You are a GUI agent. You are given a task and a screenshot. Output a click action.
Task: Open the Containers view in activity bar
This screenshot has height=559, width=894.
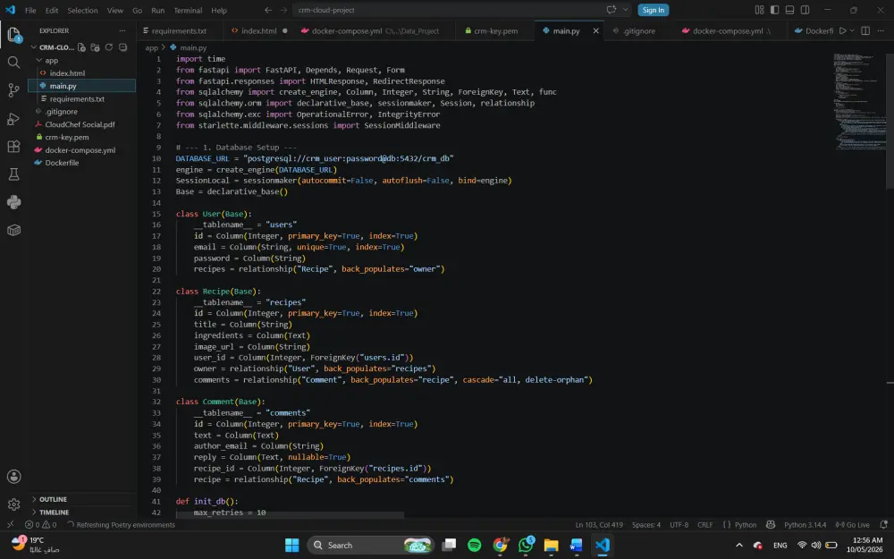(13, 231)
